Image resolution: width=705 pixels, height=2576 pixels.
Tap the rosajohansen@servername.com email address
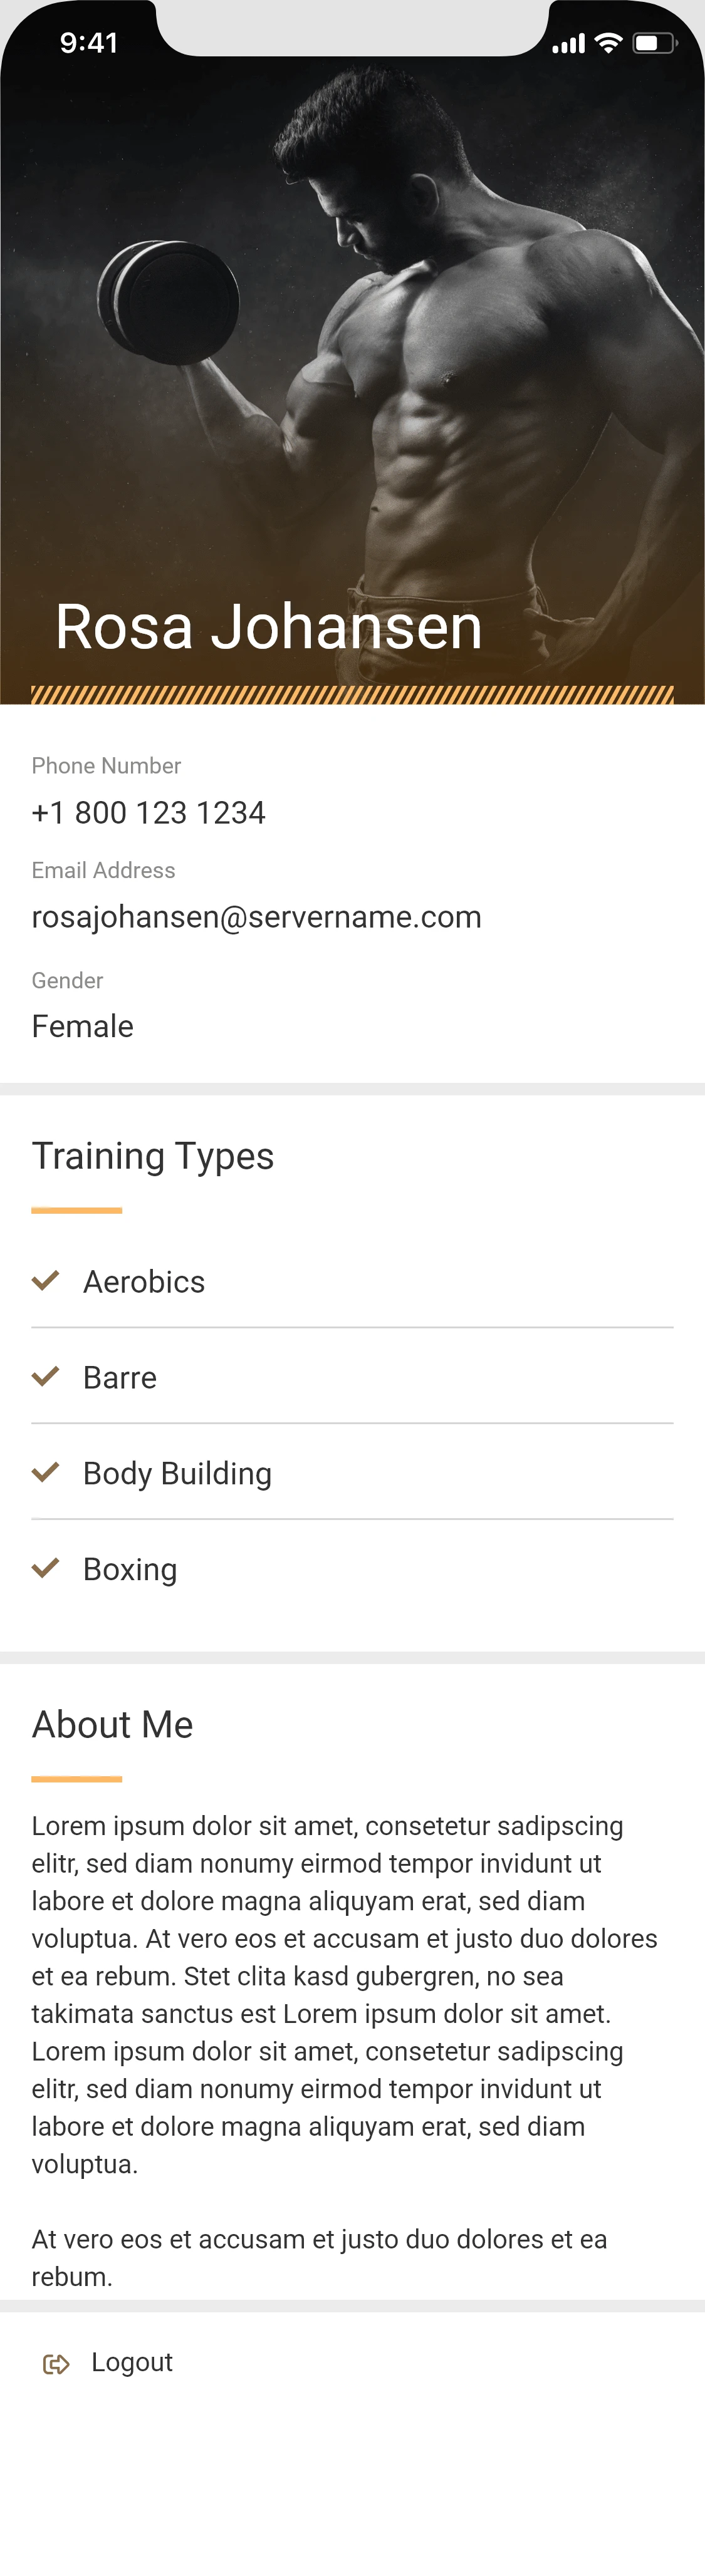click(x=256, y=916)
